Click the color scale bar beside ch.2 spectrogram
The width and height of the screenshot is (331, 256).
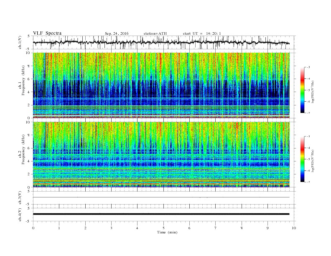[302, 159]
